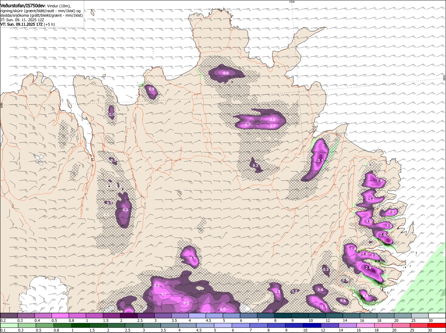Select top legend swatch between 4 and 4.5

tap(197, 316)
